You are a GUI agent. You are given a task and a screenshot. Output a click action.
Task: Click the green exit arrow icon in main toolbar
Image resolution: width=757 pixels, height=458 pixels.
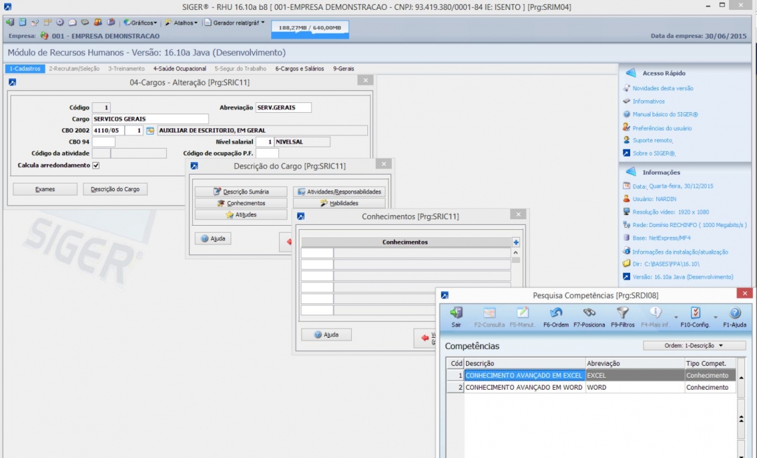pos(10,22)
